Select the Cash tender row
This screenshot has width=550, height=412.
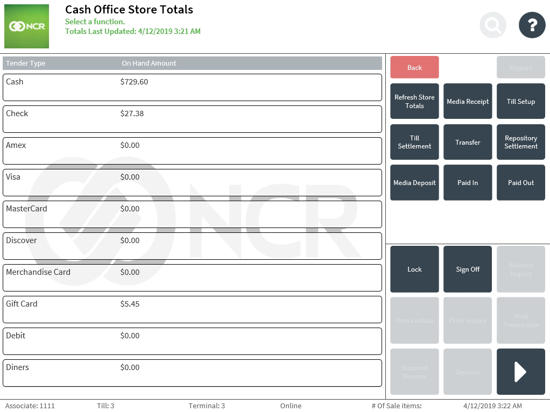192,87
